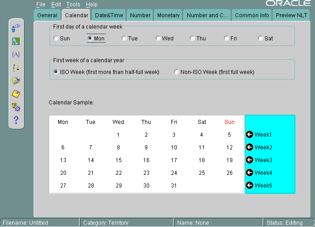Click the Week5 arrow icon

click(249, 185)
